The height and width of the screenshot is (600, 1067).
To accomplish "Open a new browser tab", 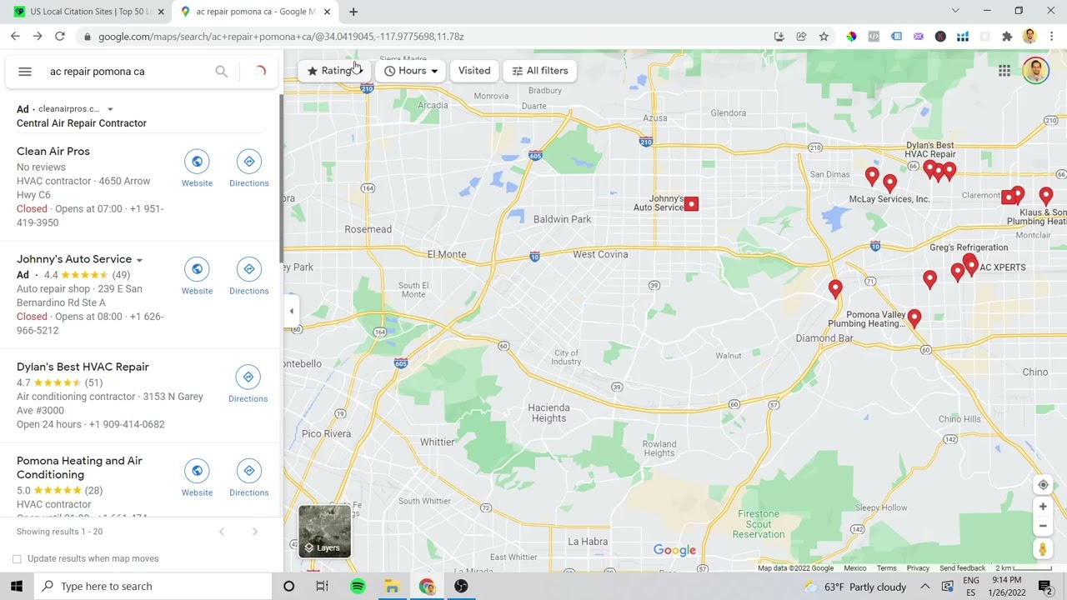I will pyautogui.click(x=353, y=12).
